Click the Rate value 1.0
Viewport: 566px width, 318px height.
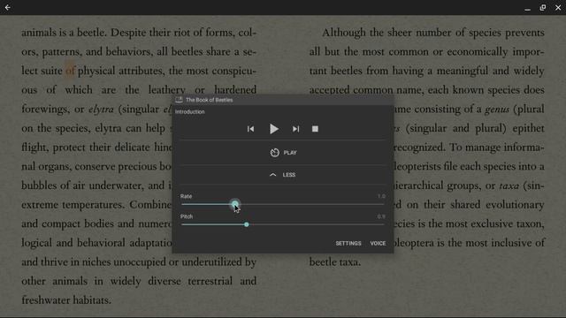click(x=381, y=196)
